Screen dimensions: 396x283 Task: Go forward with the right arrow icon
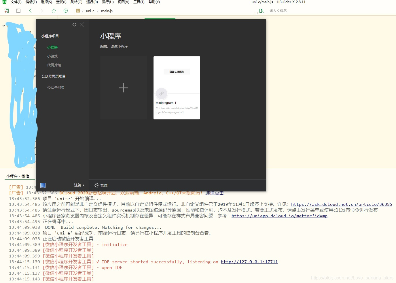[x=42, y=11]
